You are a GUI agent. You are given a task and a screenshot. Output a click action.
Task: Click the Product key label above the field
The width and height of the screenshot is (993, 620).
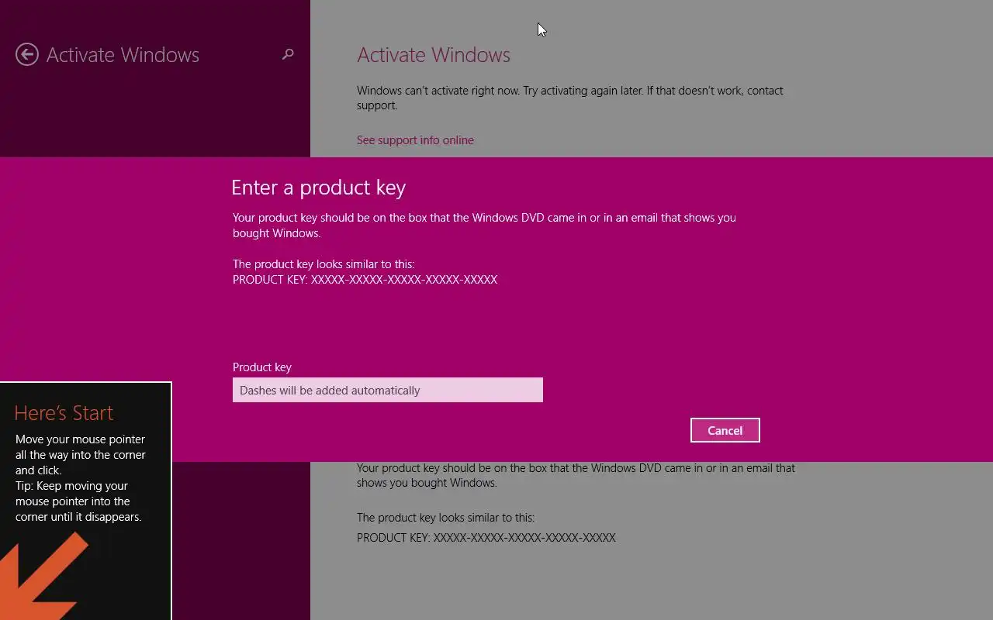click(262, 367)
